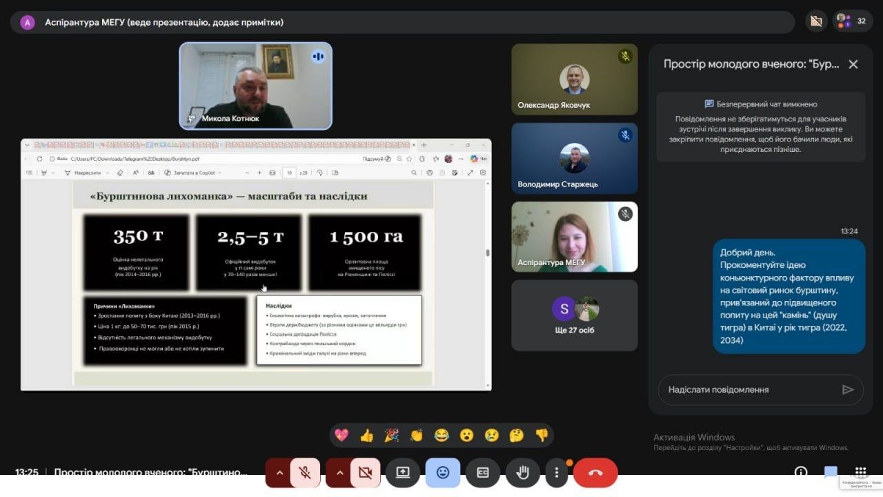Open participants list showing 32
883x497 pixels.
(853, 21)
